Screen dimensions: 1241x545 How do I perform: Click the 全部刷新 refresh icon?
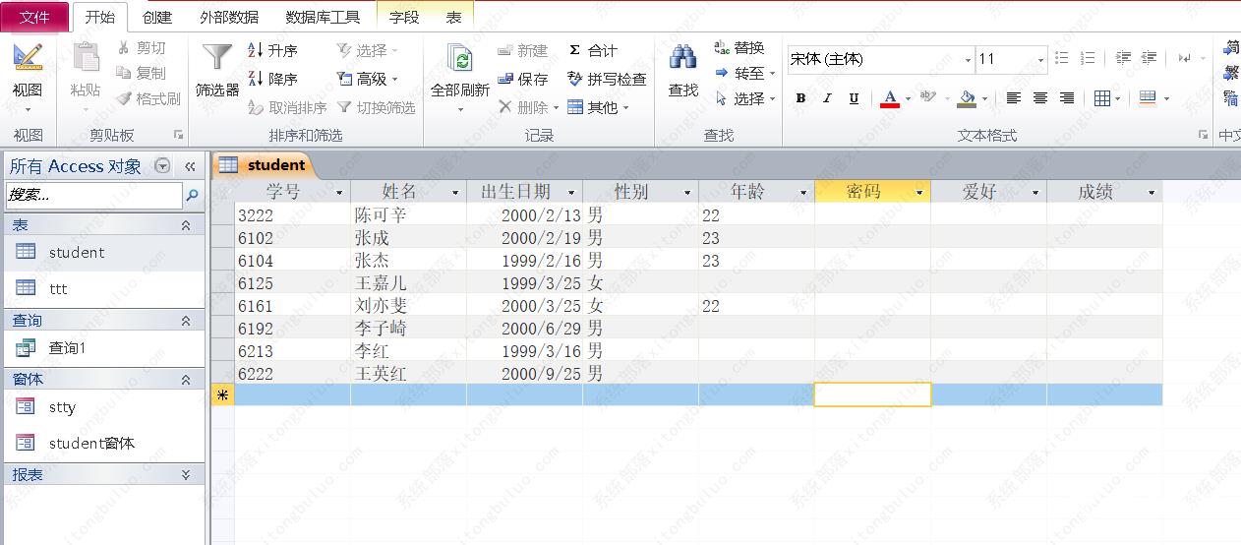(x=459, y=59)
